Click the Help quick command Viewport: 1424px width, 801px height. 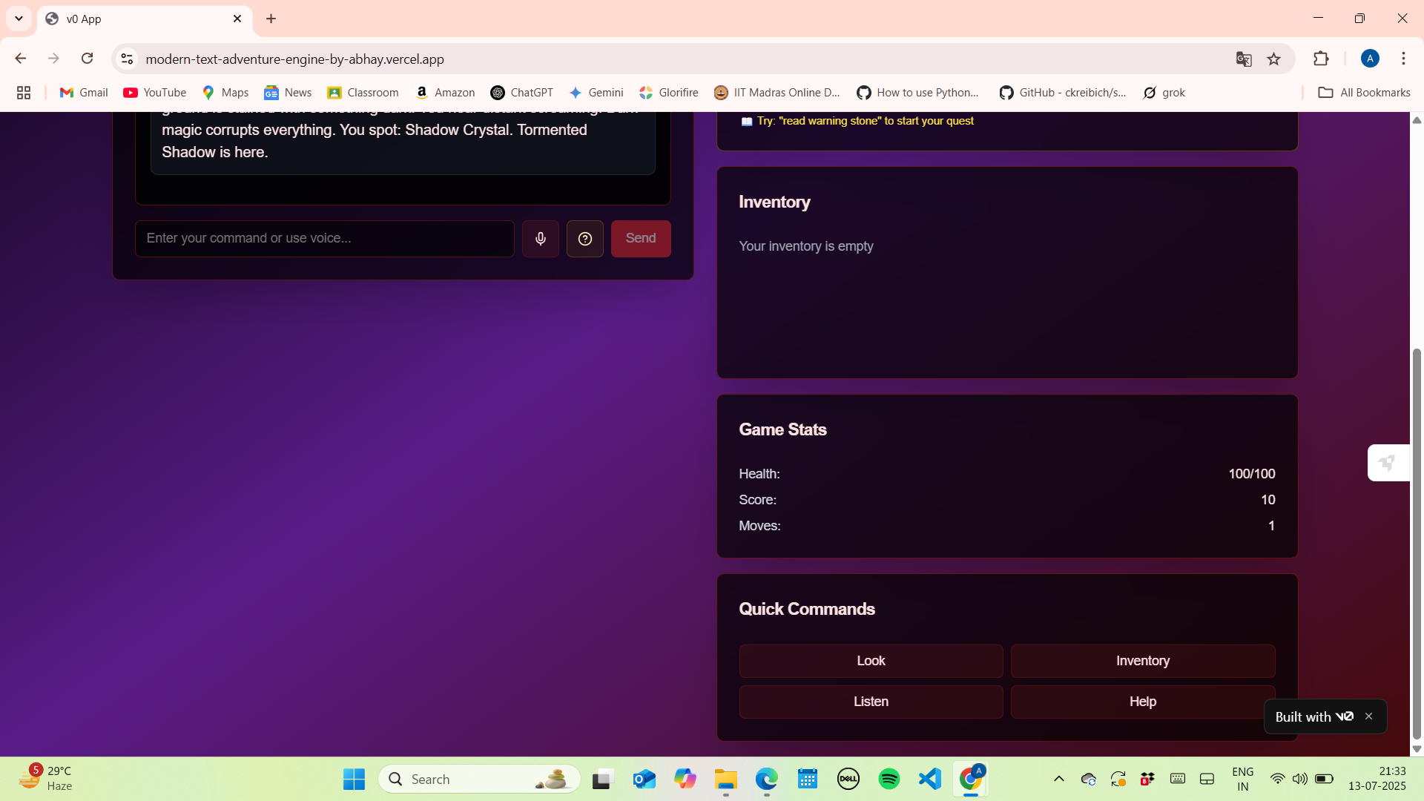coord(1142,702)
